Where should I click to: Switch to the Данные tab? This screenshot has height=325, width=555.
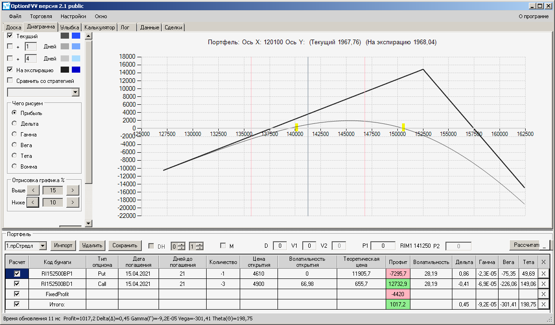[150, 27]
